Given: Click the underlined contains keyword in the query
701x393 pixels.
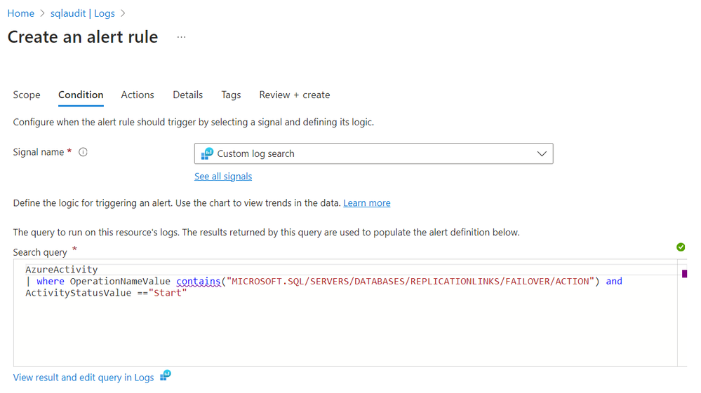Looking at the screenshot, I should [199, 282].
